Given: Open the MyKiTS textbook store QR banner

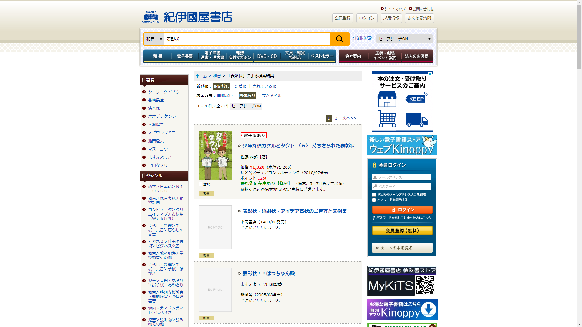Looking at the screenshot, I should pos(402,281).
